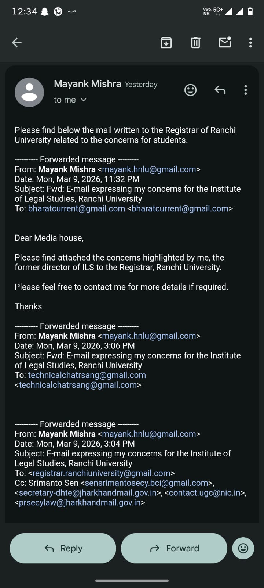Open top toolbar three-dot overflow menu
The image size is (264, 588).
pyautogui.click(x=250, y=43)
